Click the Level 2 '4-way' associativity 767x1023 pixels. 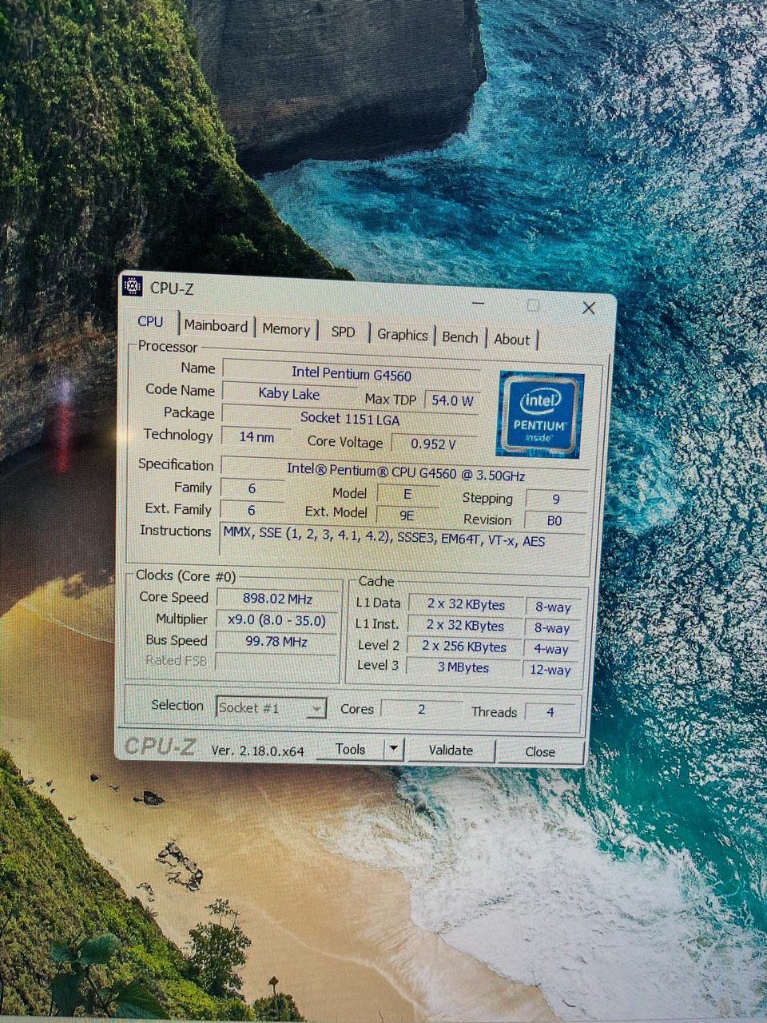click(551, 649)
